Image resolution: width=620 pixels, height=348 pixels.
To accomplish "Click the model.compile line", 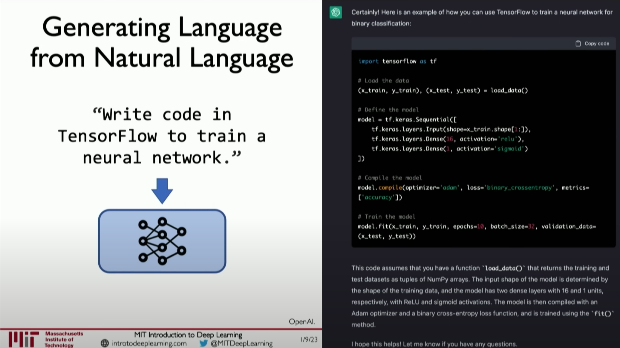I will [474, 188].
